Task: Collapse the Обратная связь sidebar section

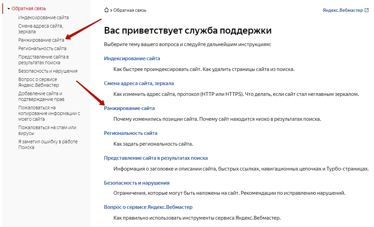Action: point(9,9)
